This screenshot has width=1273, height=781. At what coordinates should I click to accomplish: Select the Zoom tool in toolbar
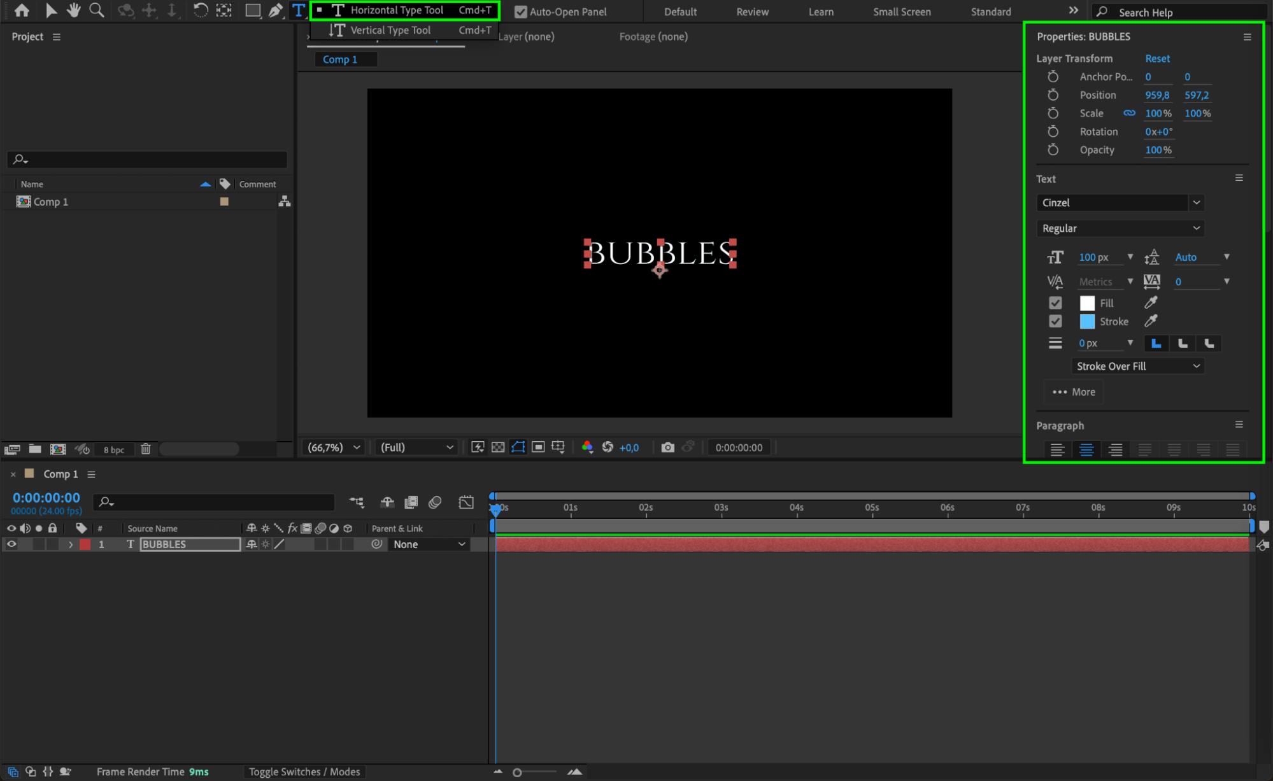click(x=96, y=10)
